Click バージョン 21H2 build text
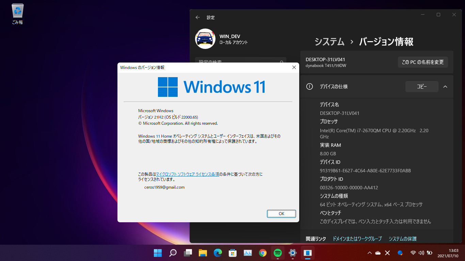This screenshot has width=465, height=261. point(168,117)
